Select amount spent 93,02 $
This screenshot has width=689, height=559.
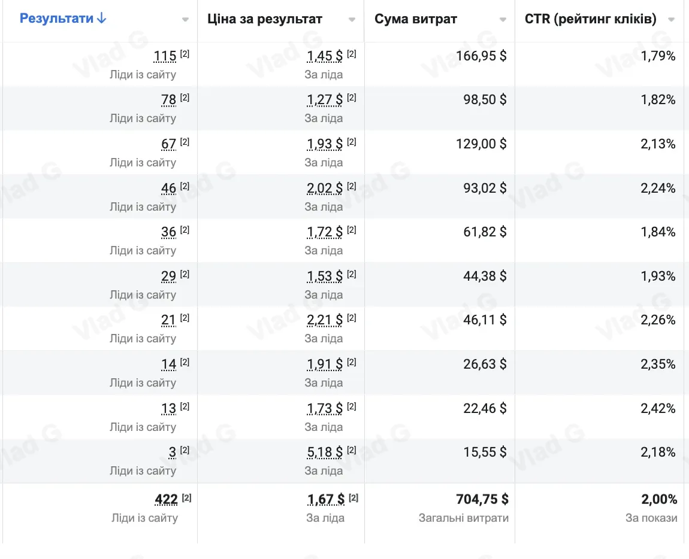(485, 188)
